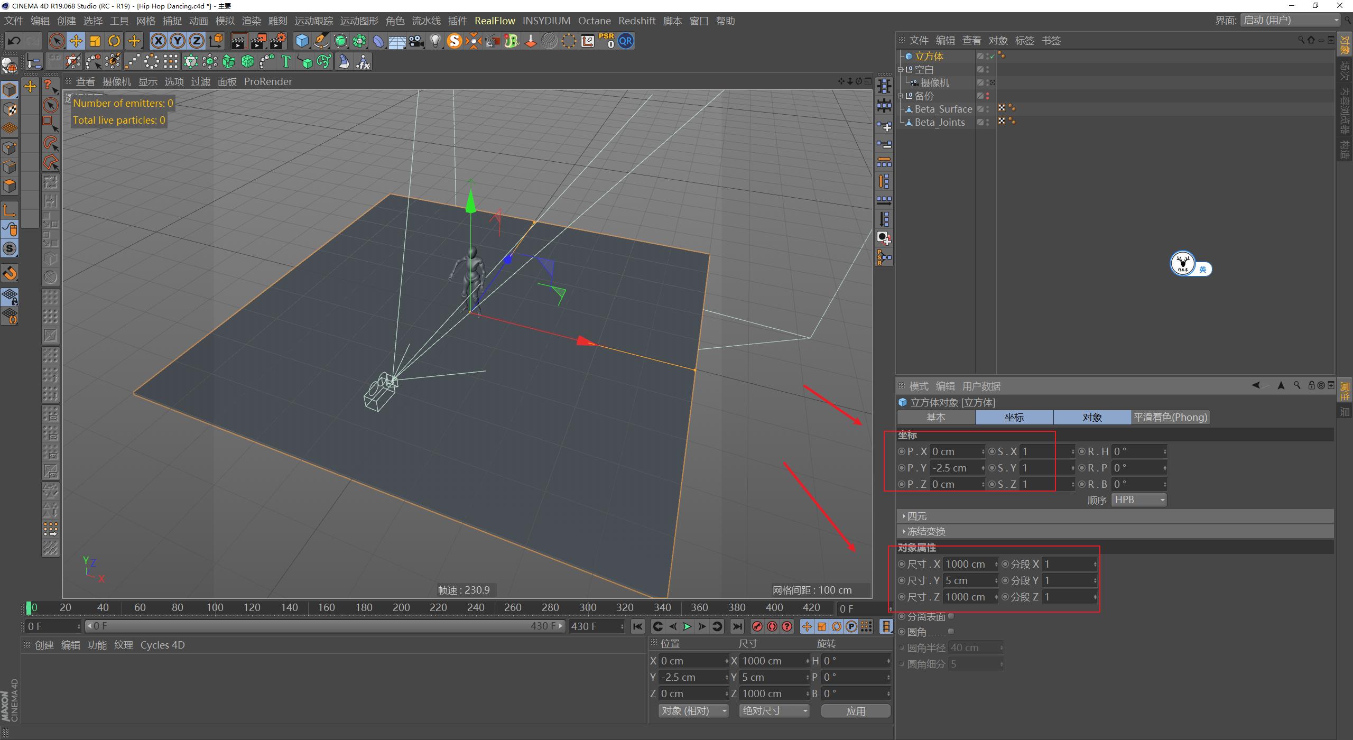This screenshot has width=1353, height=740.
Task: Add a Camera object from the toolbar
Action: coord(415,41)
